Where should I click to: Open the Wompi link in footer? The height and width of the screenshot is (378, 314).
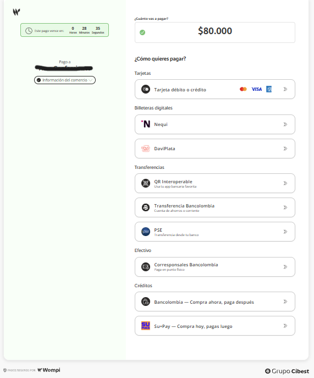click(49, 370)
